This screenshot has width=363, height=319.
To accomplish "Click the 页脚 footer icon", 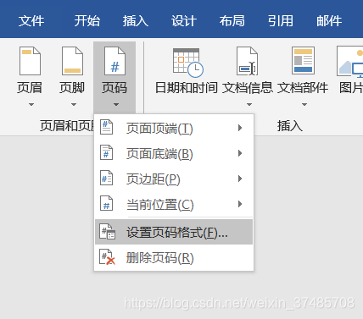I will pyautogui.click(x=72, y=61).
